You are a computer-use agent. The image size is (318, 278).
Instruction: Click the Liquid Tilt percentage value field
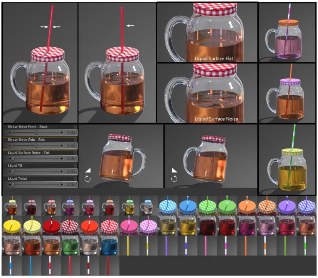[x=70, y=172]
